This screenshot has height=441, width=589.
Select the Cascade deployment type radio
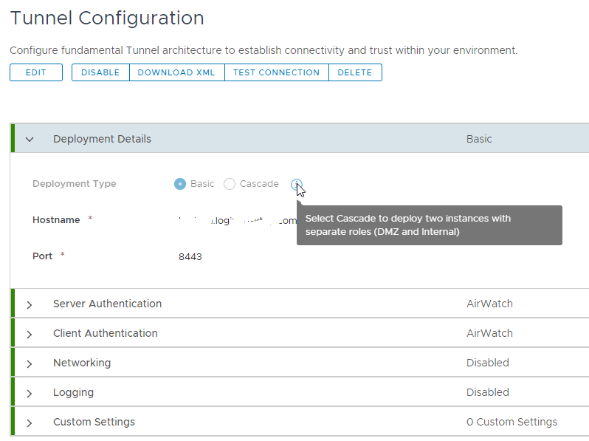tap(230, 184)
